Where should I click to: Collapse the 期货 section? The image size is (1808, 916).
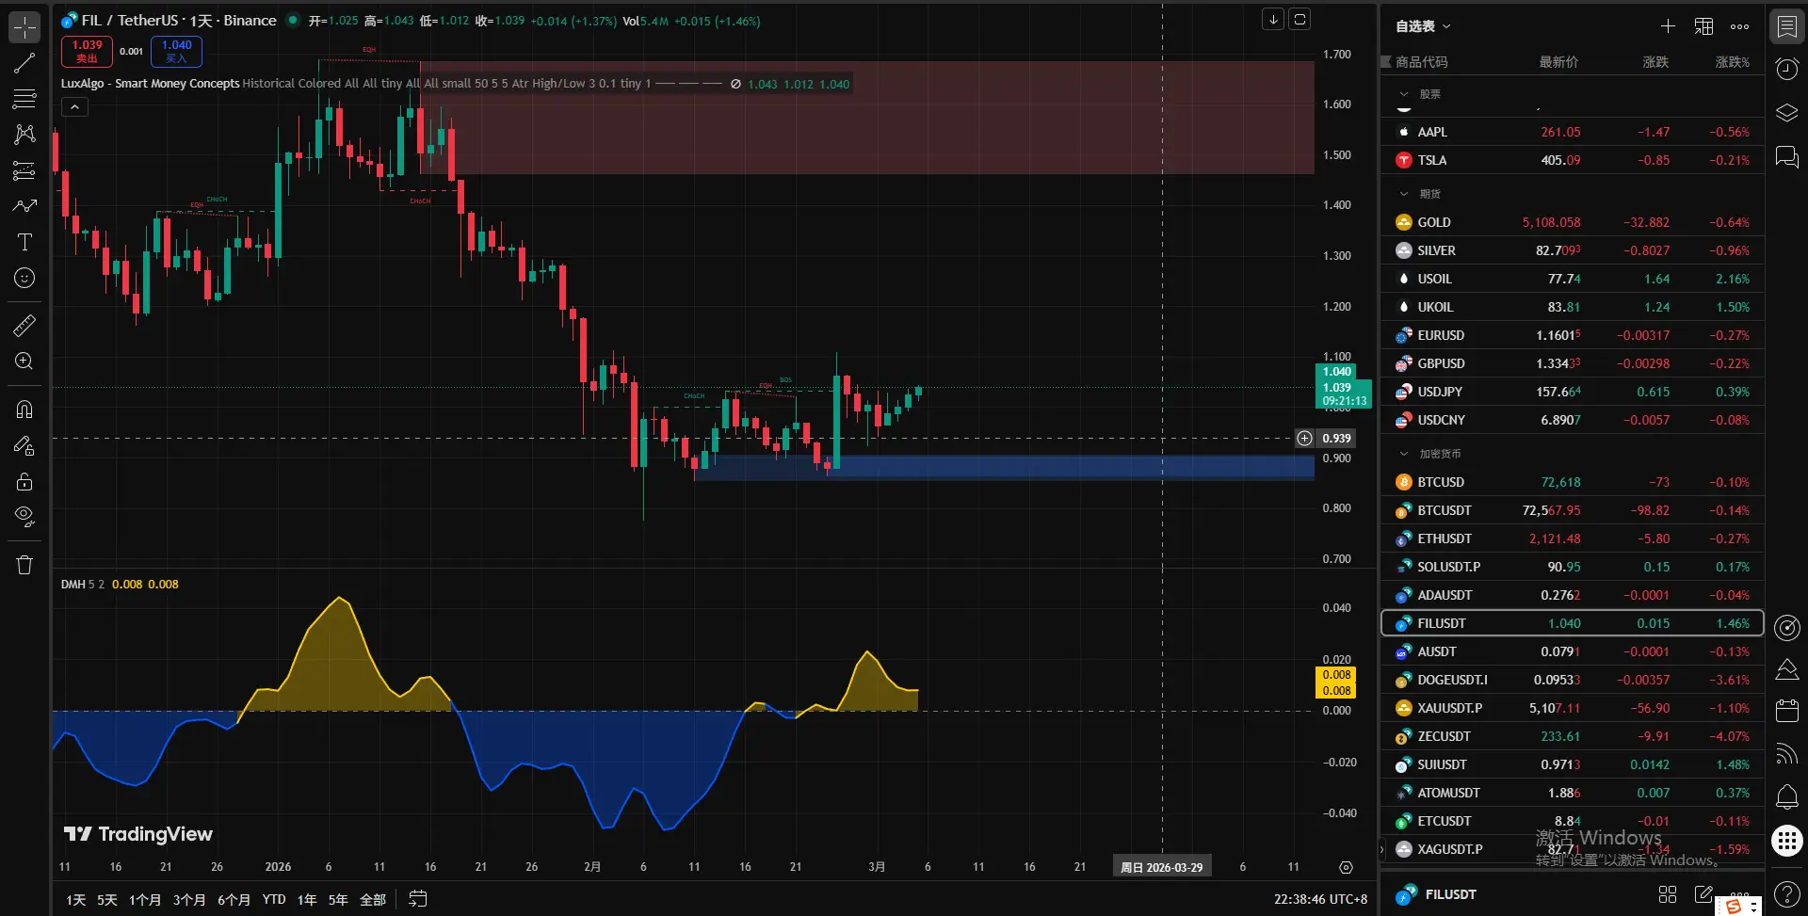[x=1404, y=194]
